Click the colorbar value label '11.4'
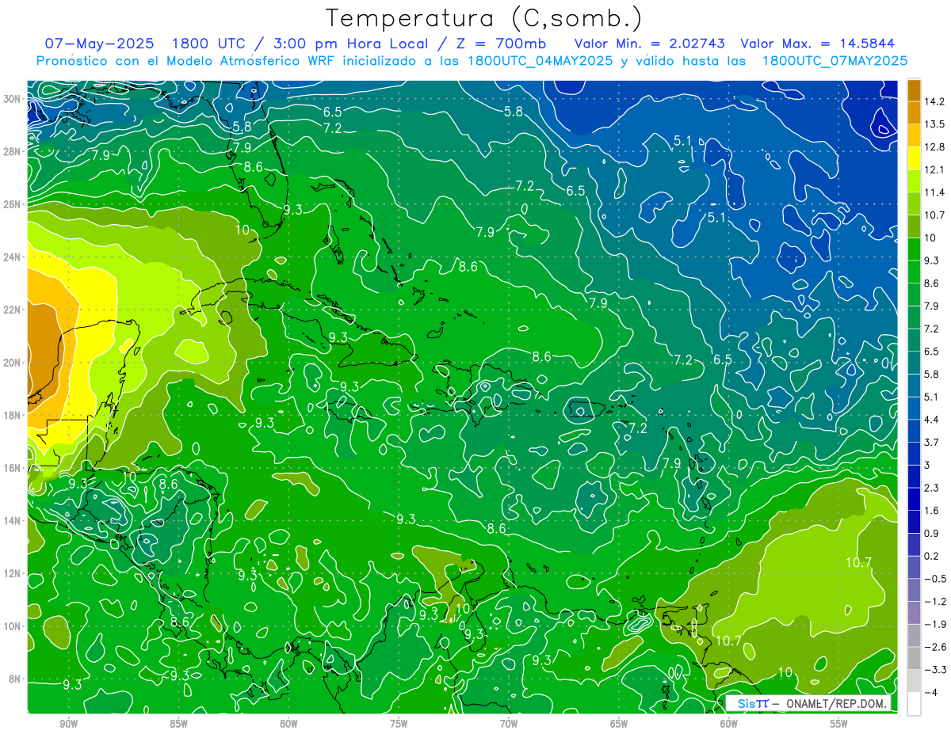 tap(935, 192)
